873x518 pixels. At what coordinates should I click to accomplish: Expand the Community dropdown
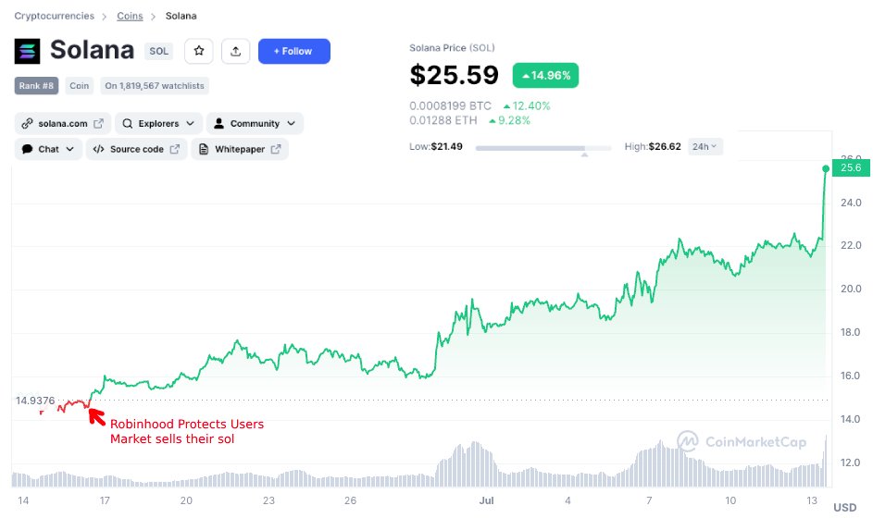255,124
